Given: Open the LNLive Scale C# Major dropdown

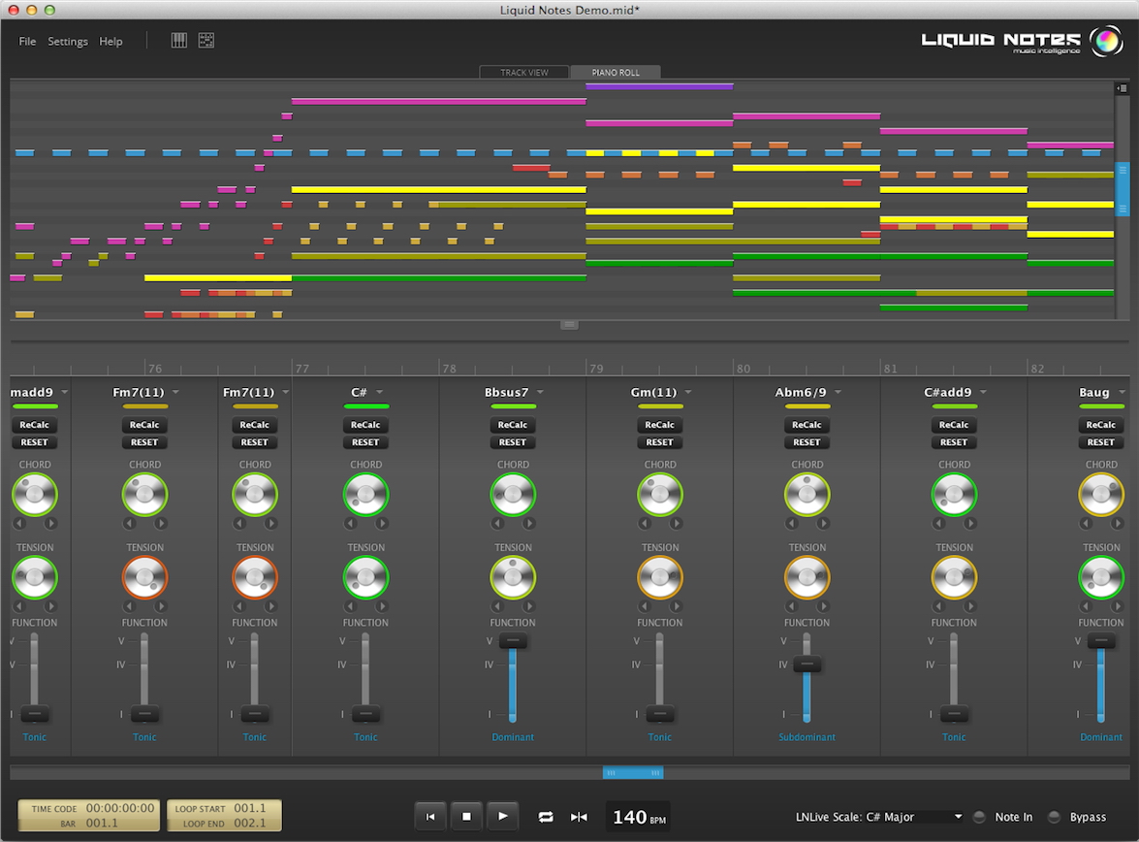Looking at the screenshot, I should pyautogui.click(x=958, y=817).
